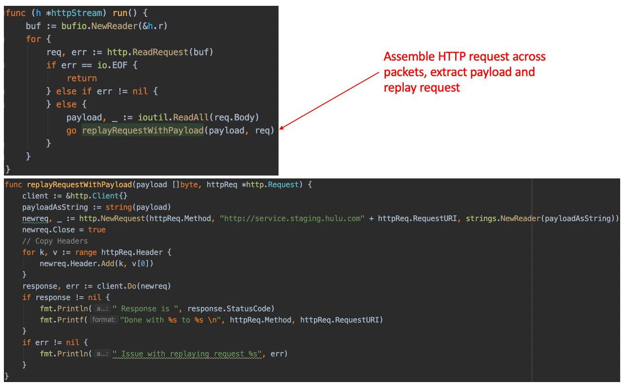Select "http.ReadRequest(buf)" in the for loop

coord(160,52)
